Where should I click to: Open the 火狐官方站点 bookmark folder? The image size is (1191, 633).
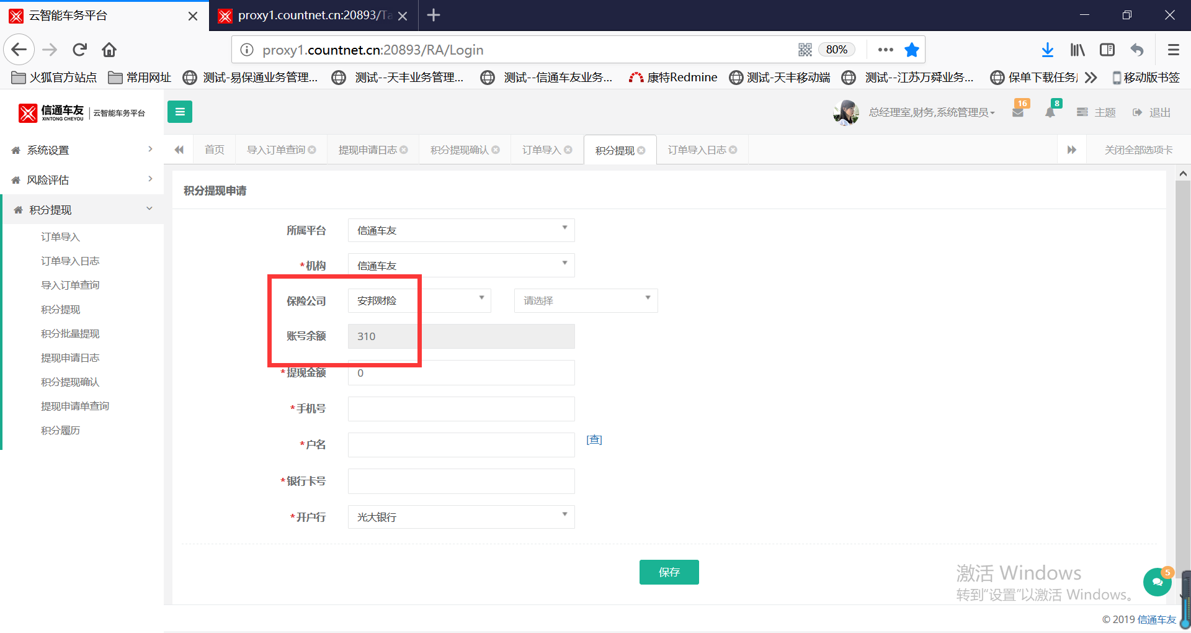tap(55, 78)
